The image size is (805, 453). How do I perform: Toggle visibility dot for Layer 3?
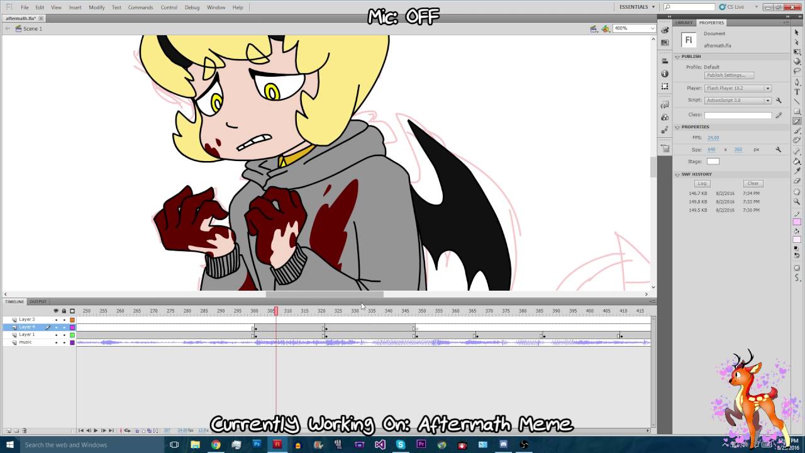tap(56, 320)
